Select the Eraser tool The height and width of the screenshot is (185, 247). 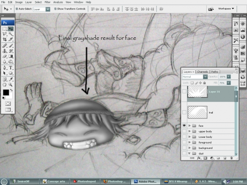5,56
